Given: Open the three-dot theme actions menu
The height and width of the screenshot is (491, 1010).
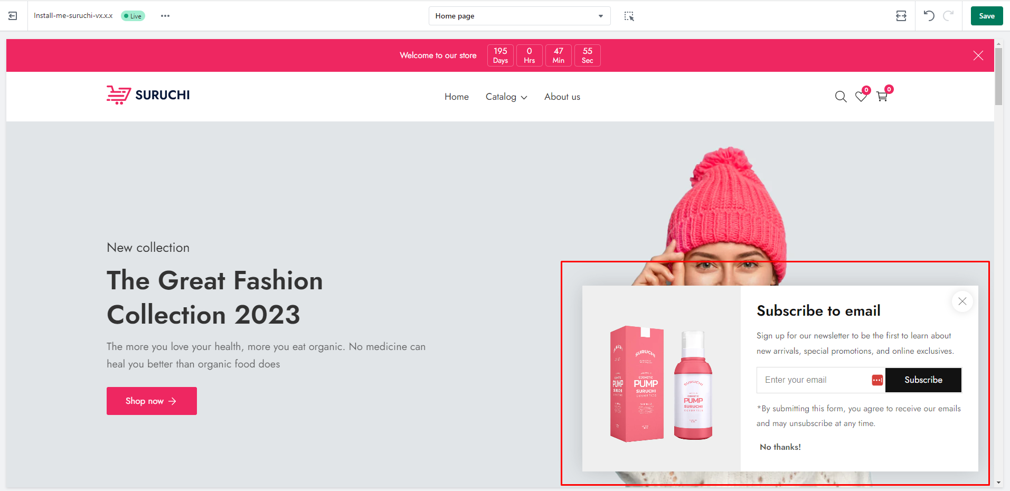Looking at the screenshot, I should click(x=165, y=16).
